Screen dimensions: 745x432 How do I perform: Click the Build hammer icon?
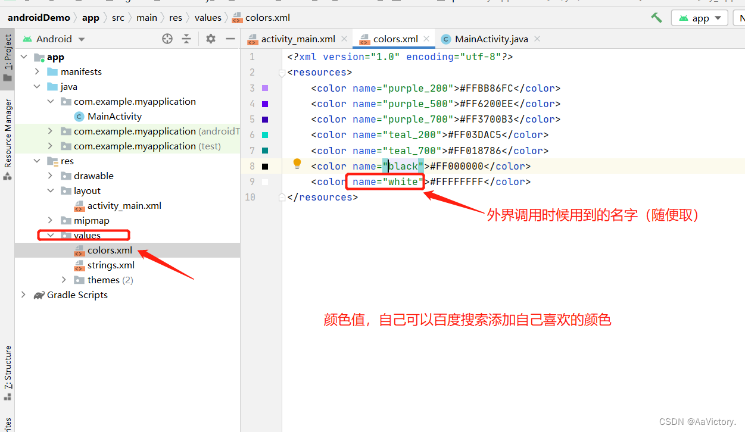pos(656,17)
